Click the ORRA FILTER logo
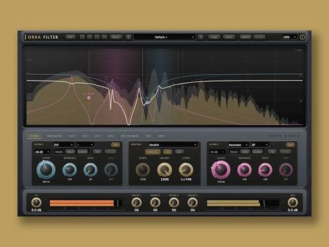329x247 pixels. 41,37
